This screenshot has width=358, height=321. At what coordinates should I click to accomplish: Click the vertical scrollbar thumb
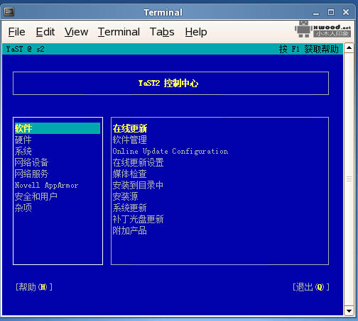click(349, 179)
